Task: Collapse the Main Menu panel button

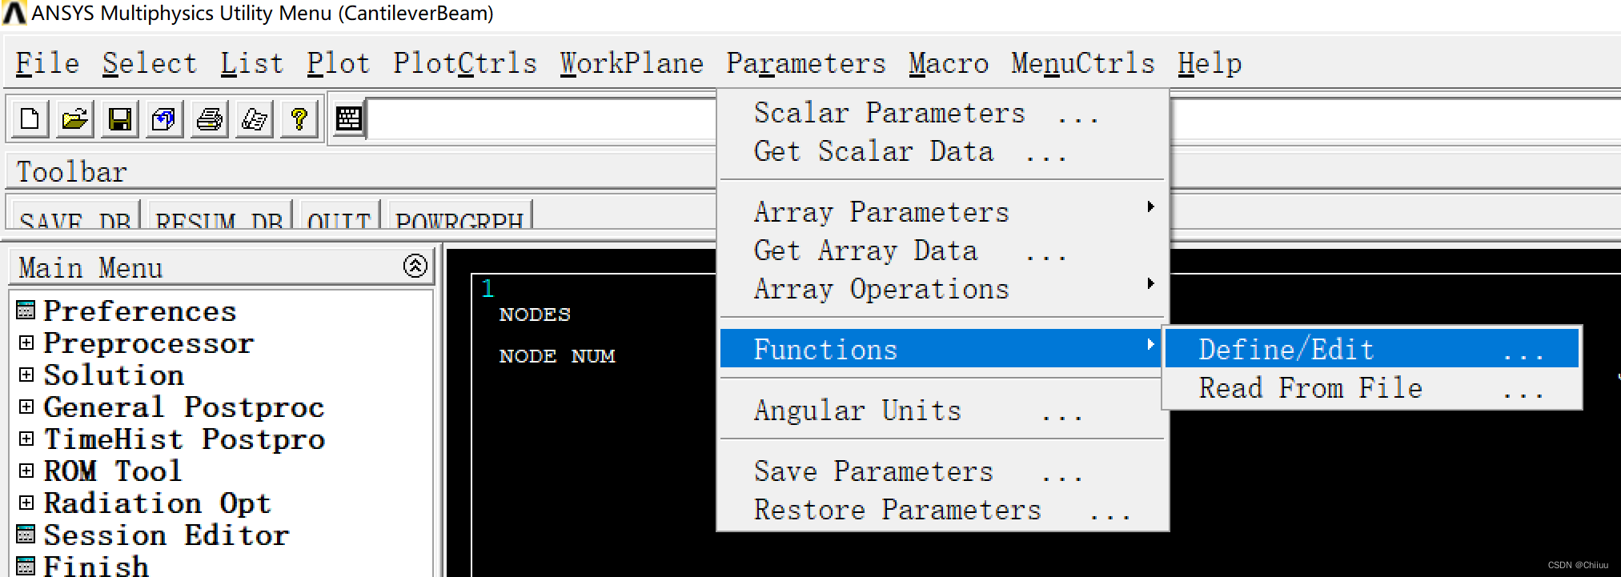Action: 415,266
